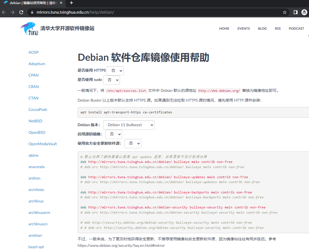This screenshot has height=252, width=309.
Task: Bookmark this page with the star icon
Action: (x=284, y=12)
